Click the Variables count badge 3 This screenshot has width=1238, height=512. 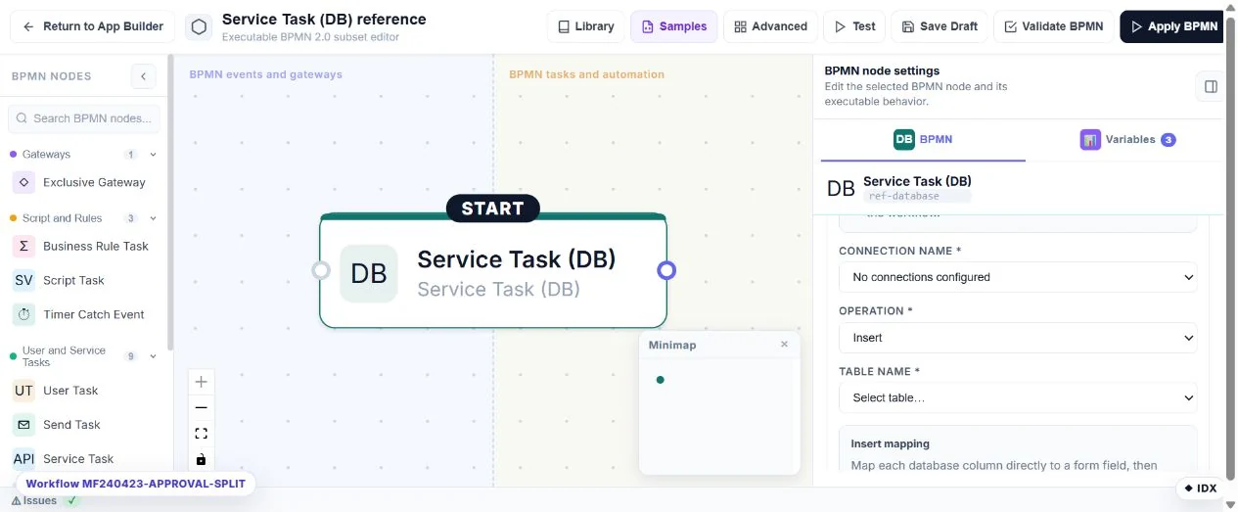pos(1169,140)
